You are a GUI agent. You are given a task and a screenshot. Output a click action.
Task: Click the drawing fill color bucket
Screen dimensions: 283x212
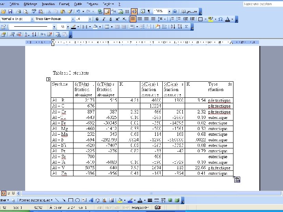120,200
